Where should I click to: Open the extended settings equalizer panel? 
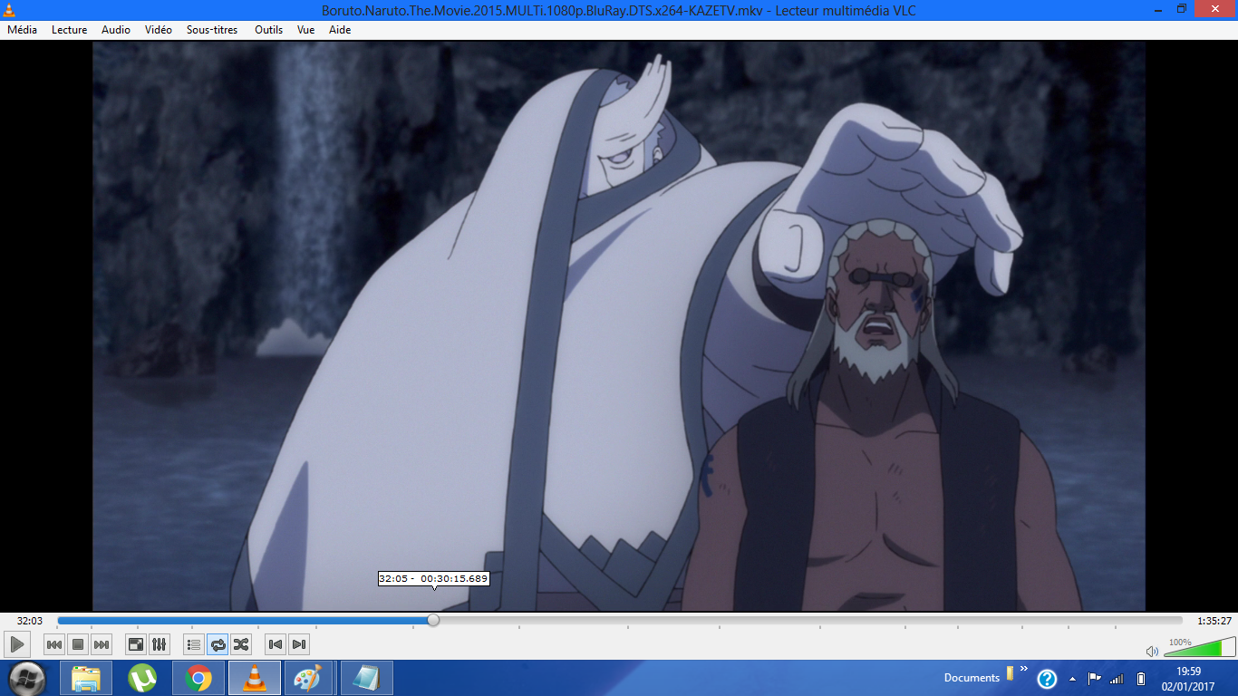[x=160, y=644]
